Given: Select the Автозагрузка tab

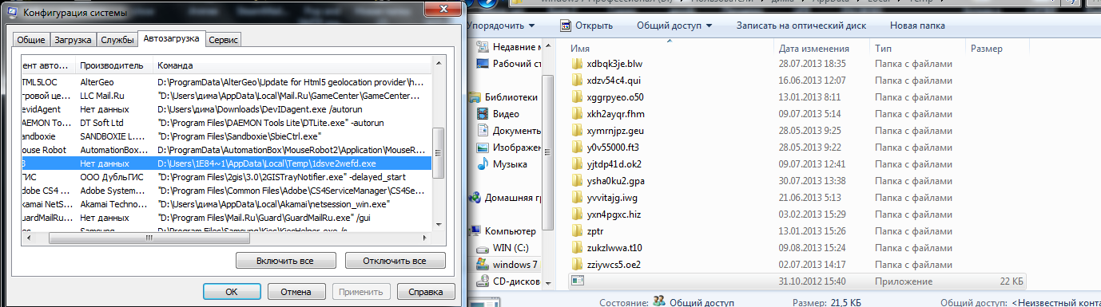Looking at the screenshot, I should click(x=171, y=38).
